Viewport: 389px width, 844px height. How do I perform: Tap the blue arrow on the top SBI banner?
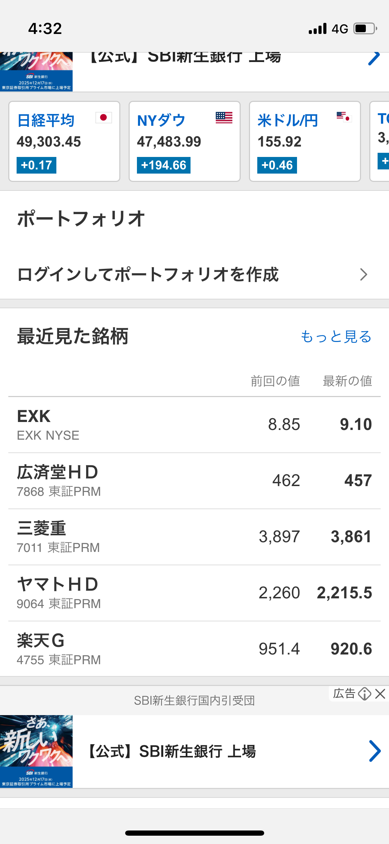click(374, 58)
